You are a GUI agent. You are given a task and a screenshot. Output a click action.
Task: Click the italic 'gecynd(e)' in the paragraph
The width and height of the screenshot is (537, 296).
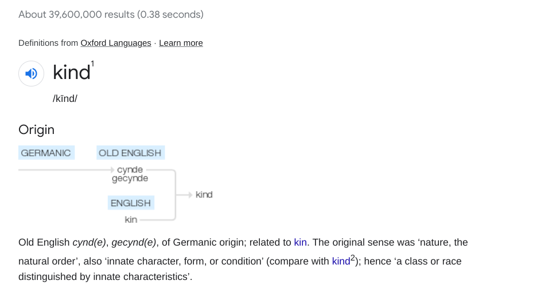[134, 242]
